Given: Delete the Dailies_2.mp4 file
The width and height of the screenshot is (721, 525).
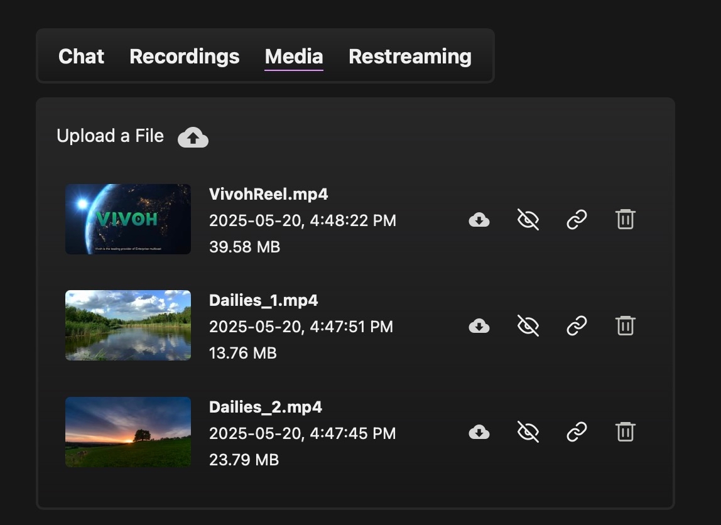Looking at the screenshot, I should pyautogui.click(x=625, y=432).
